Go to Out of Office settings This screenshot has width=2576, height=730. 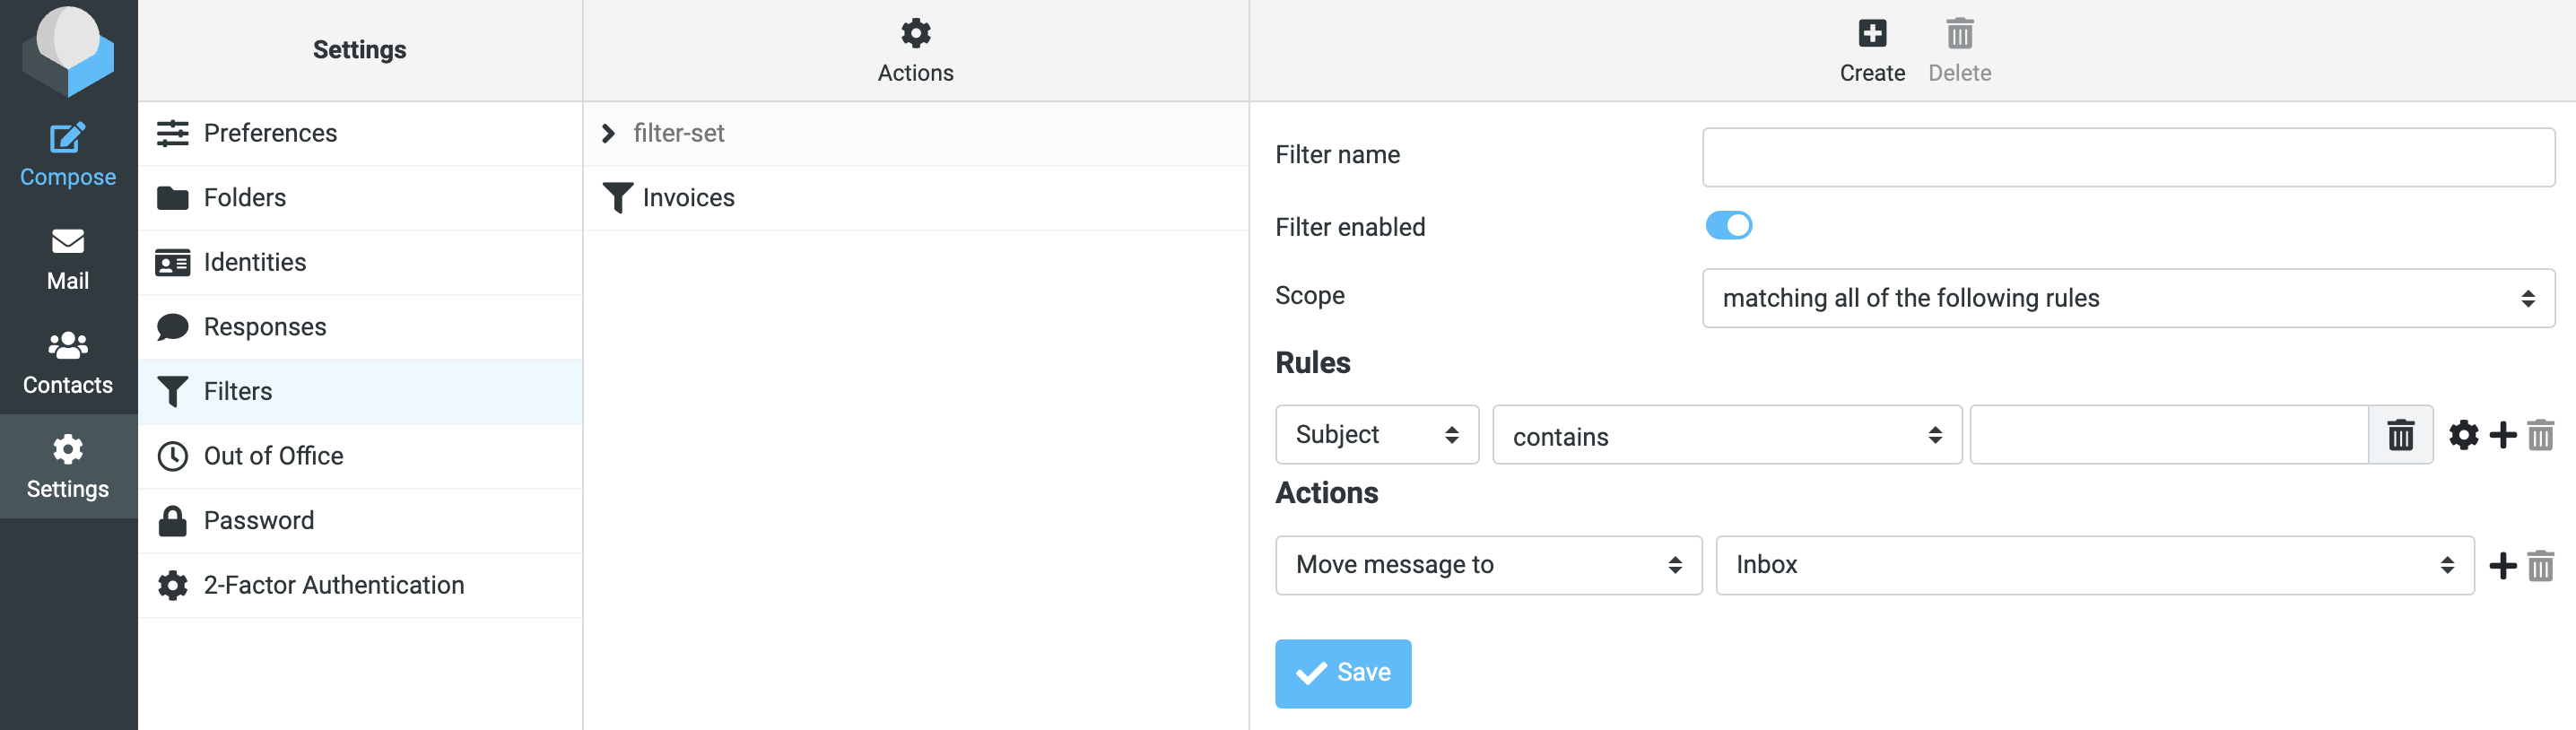click(273, 456)
